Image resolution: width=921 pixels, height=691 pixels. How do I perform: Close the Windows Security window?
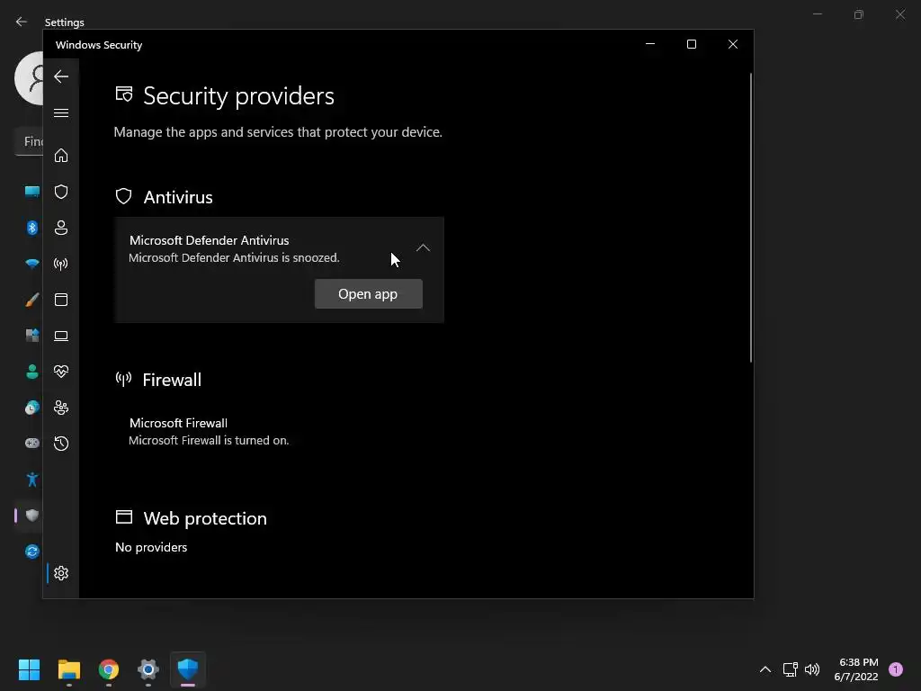pyautogui.click(x=733, y=44)
